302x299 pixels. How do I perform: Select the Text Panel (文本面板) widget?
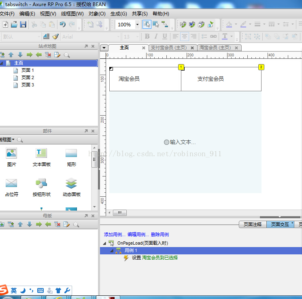(x=41, y=157)
